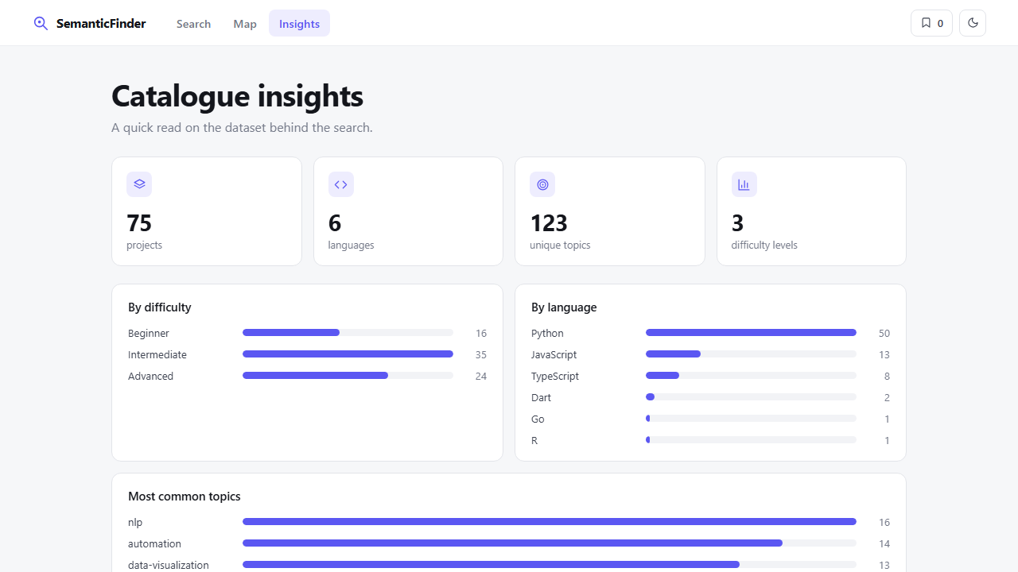
Task: Click the automation topic bar
Action: coord(550,543)
